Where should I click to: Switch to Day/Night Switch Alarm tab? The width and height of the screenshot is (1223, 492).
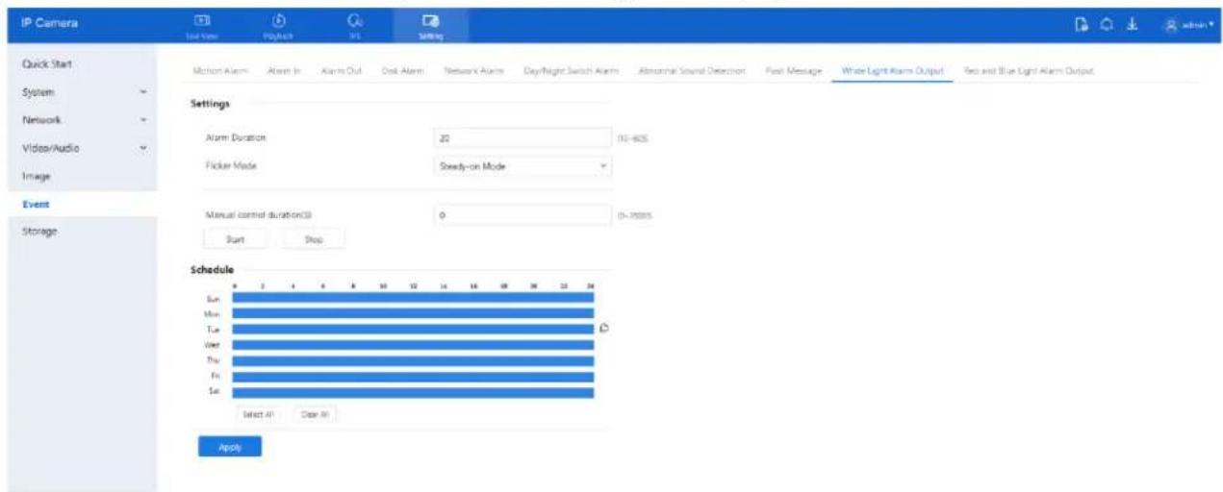click(573, 72)
